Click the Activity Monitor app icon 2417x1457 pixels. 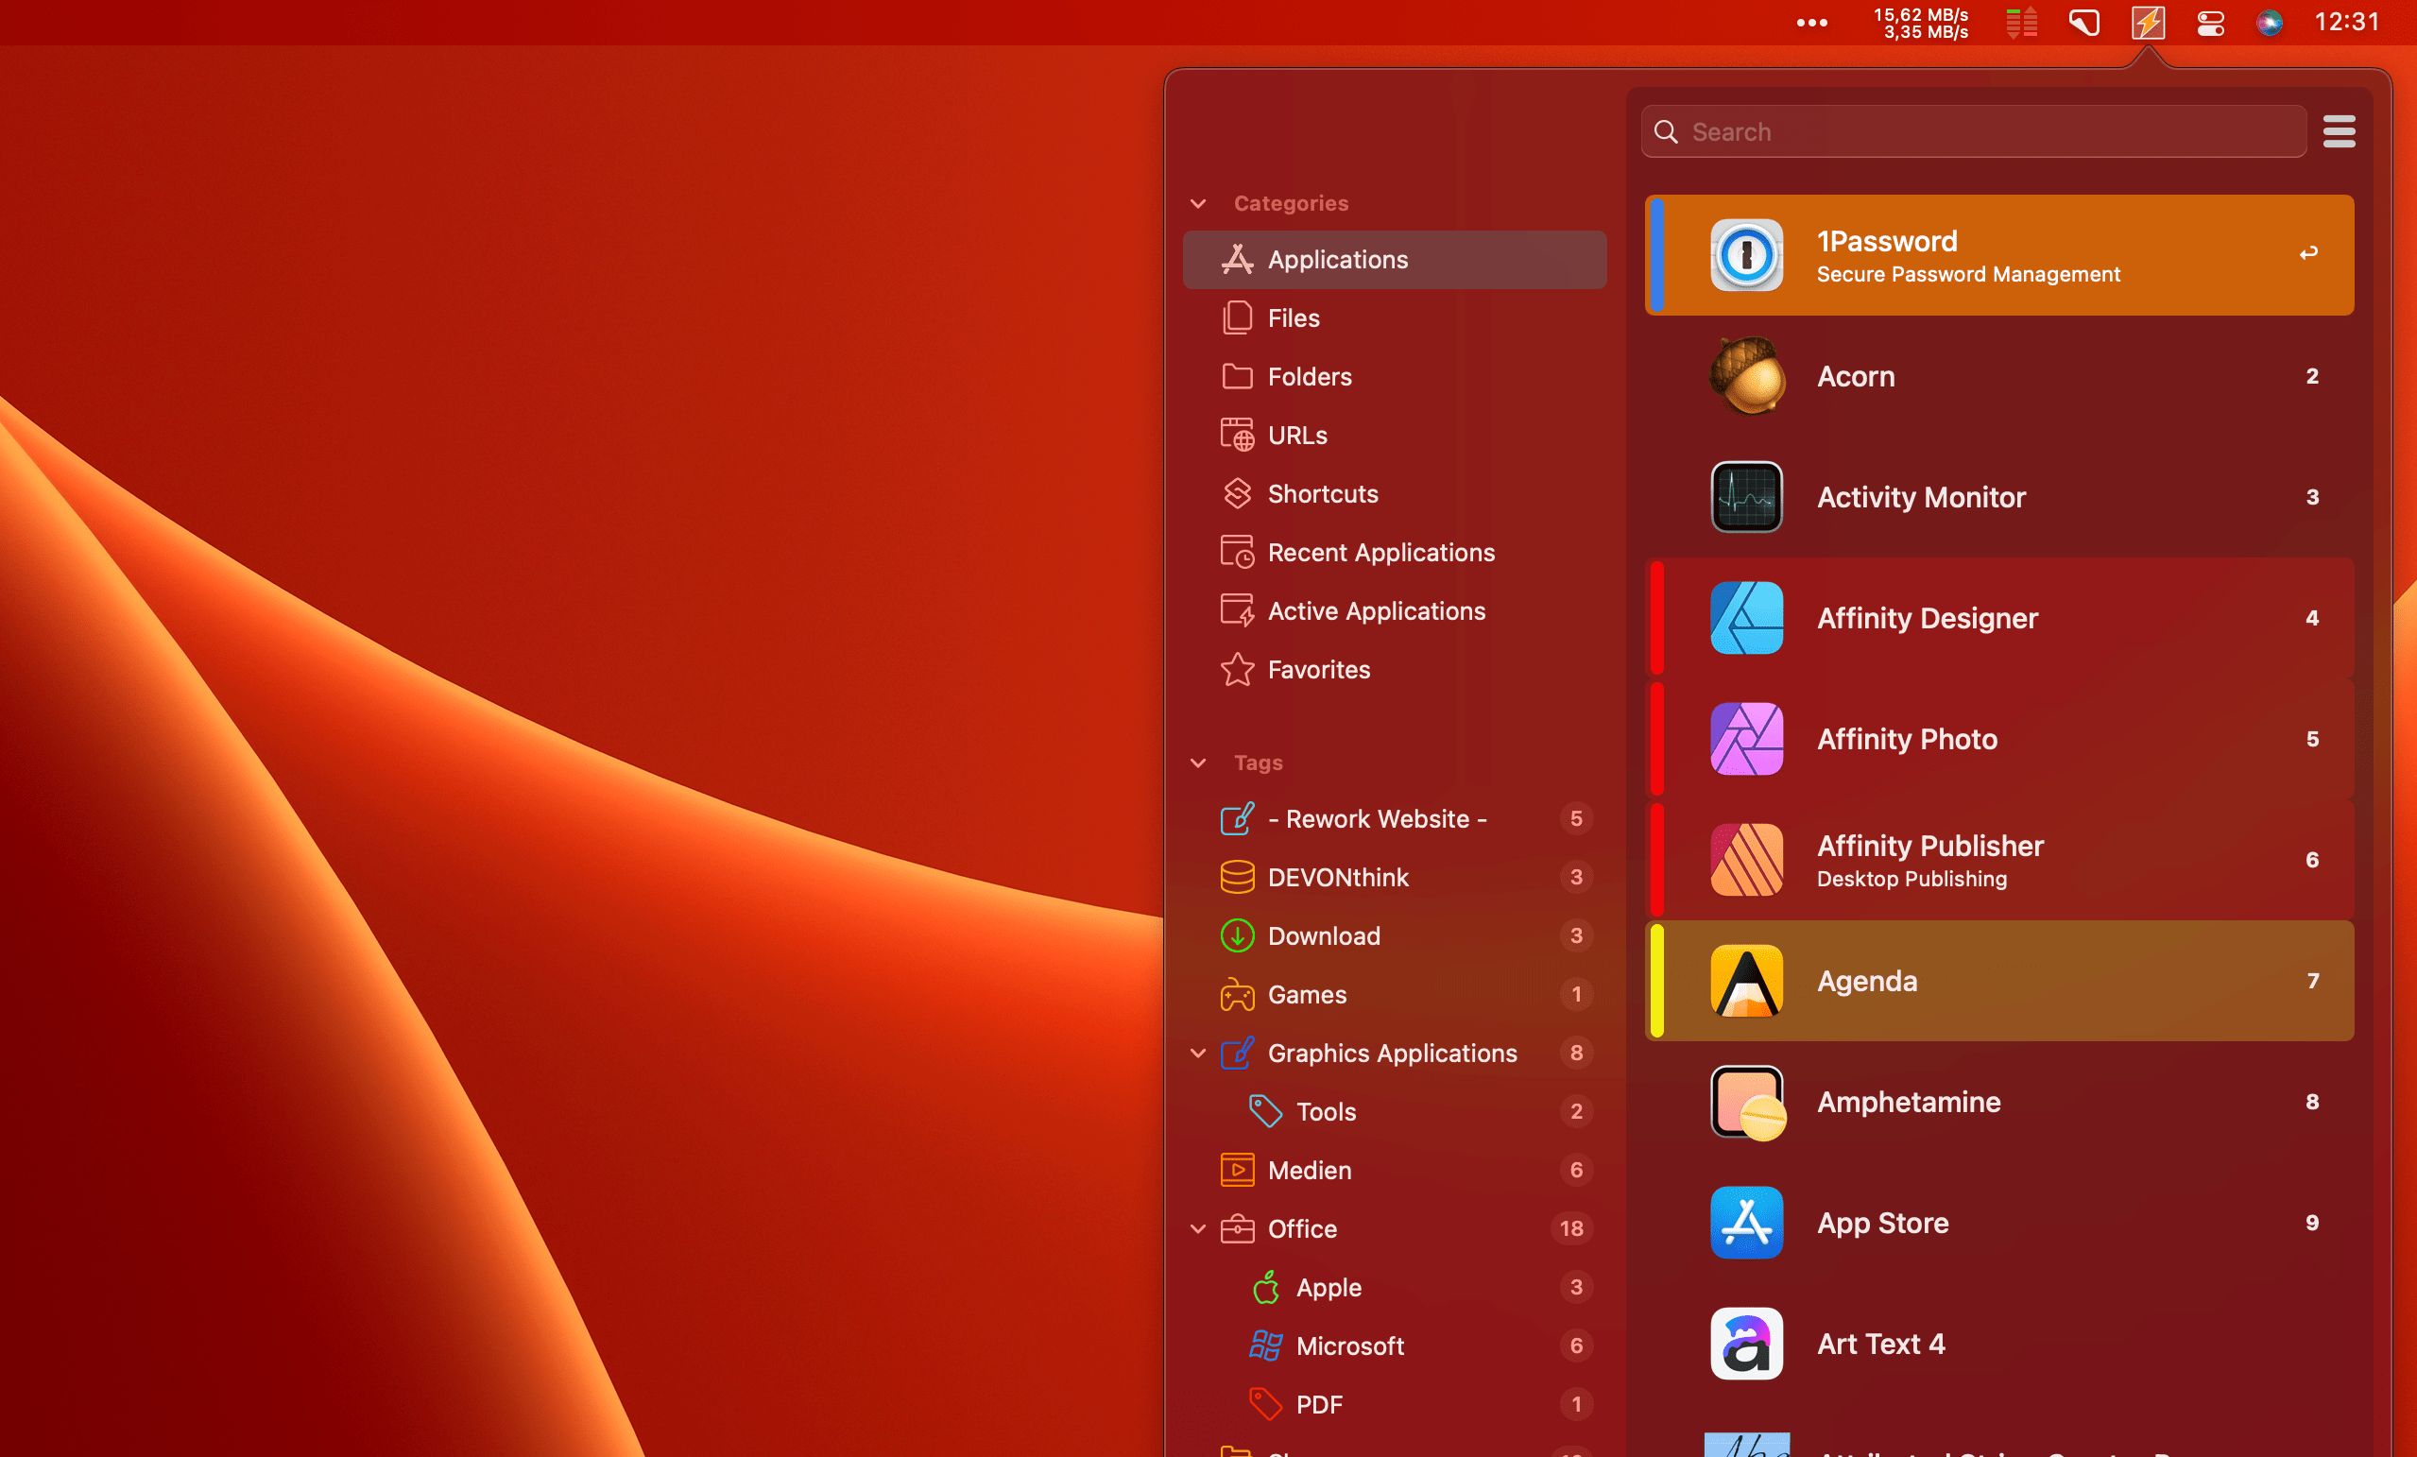pyautogui.click(x=1746, y=496)
